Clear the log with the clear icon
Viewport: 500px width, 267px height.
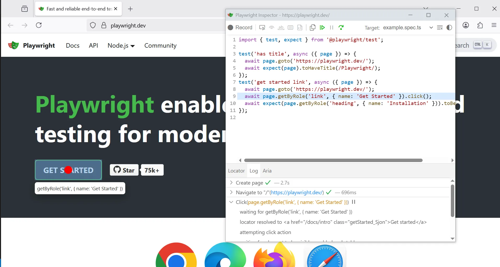tap(440, 27)
